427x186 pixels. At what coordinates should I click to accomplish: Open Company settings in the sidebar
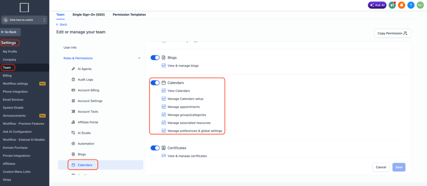pyautogui.click(x=10, y=60)
